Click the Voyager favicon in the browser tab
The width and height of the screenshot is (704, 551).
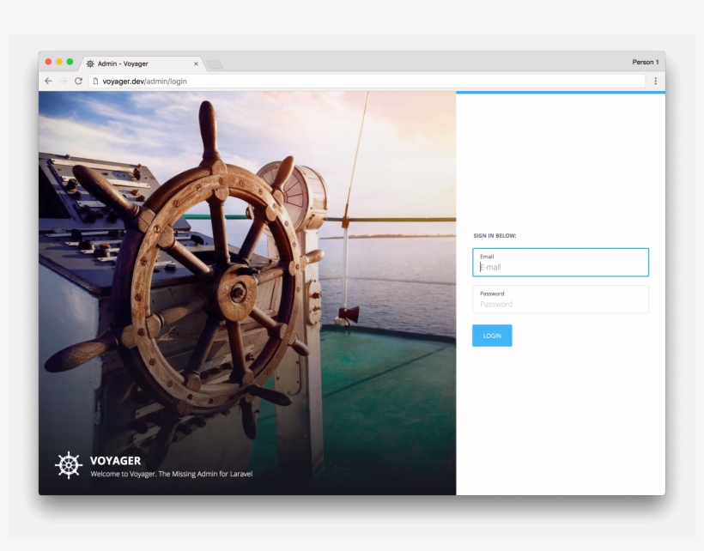point(89,63)
